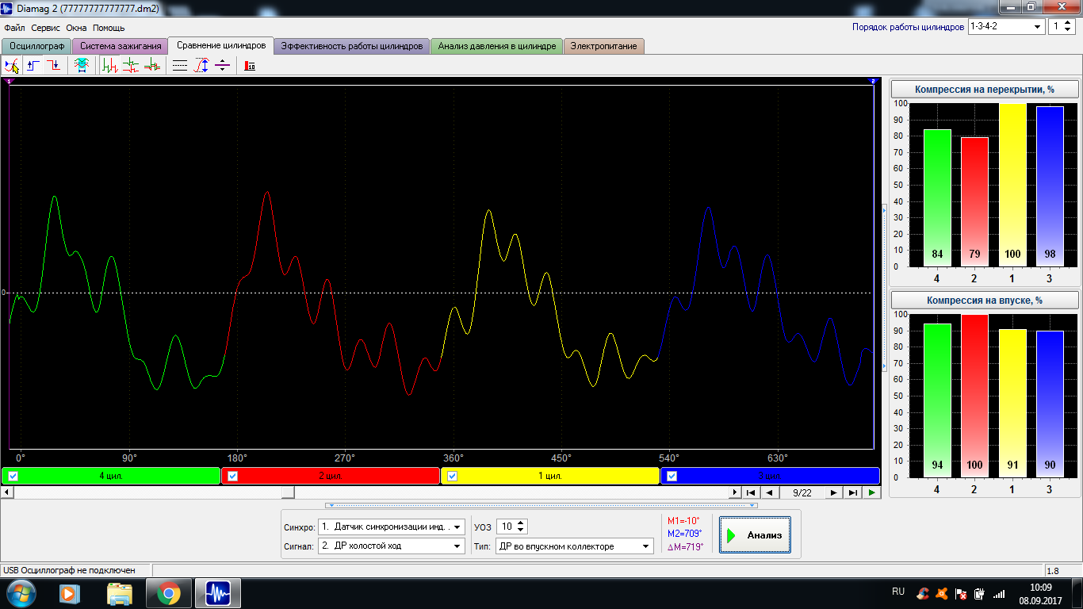
Task: Click the cyan waveform envelope icon
Action: pyautogui.click(x=81, y=66)
